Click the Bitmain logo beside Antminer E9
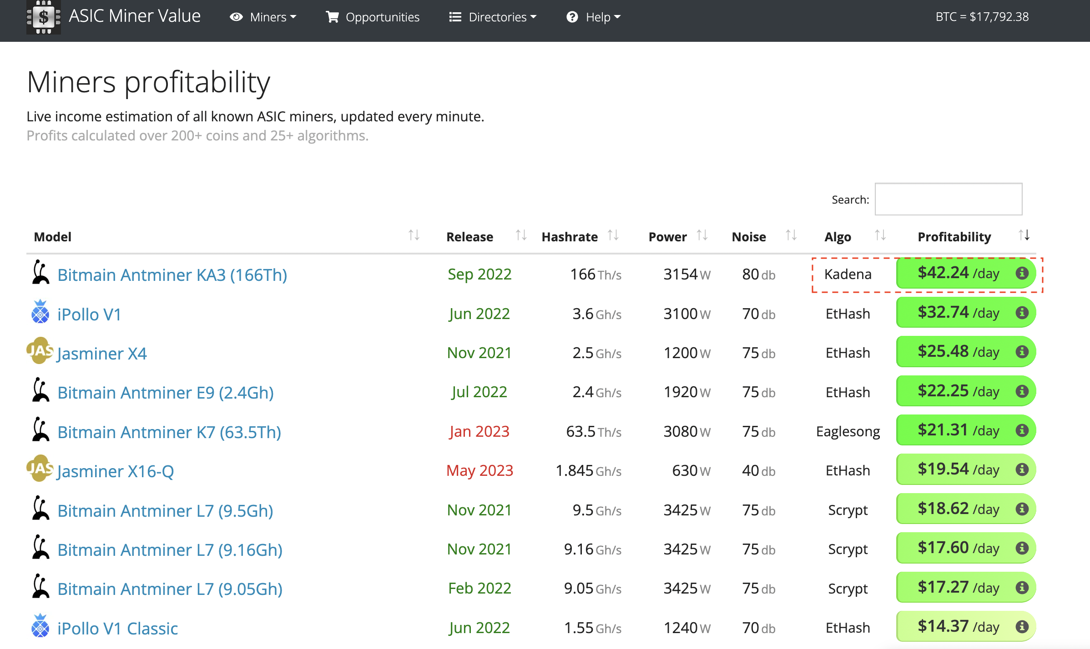Screen dimensions: 1090x649 tap(40, 389)
